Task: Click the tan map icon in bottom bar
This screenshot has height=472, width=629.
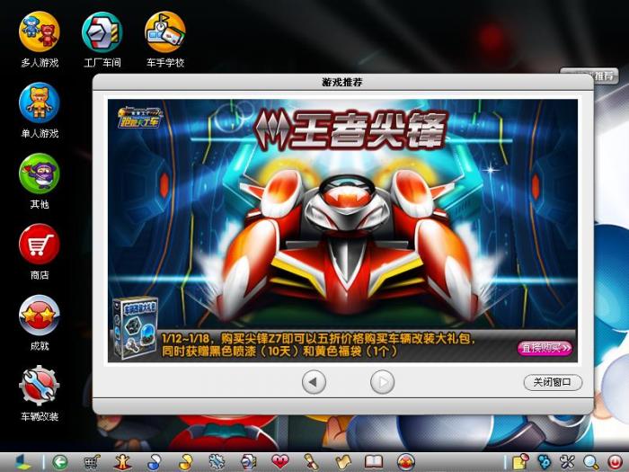Action: (x=342, y=462)
